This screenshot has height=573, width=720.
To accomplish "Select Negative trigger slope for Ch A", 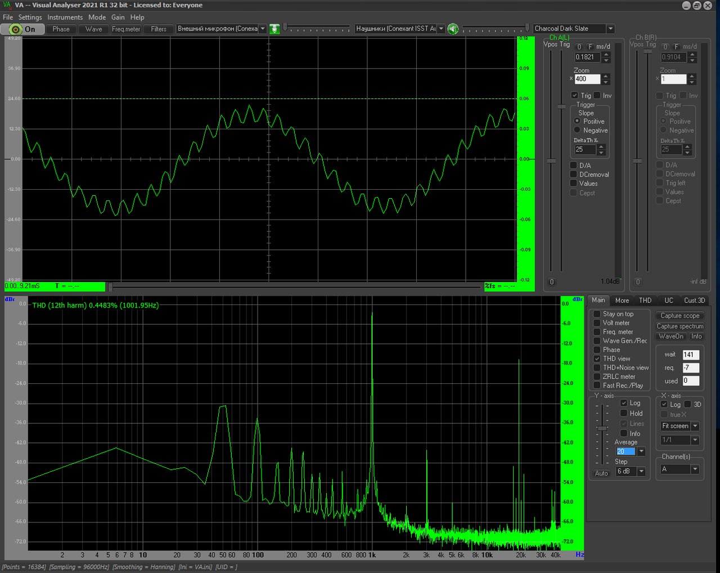I will pos(577,130).
